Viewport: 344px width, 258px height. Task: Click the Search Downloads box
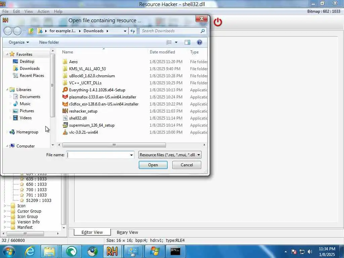click(x=170, y=31)
